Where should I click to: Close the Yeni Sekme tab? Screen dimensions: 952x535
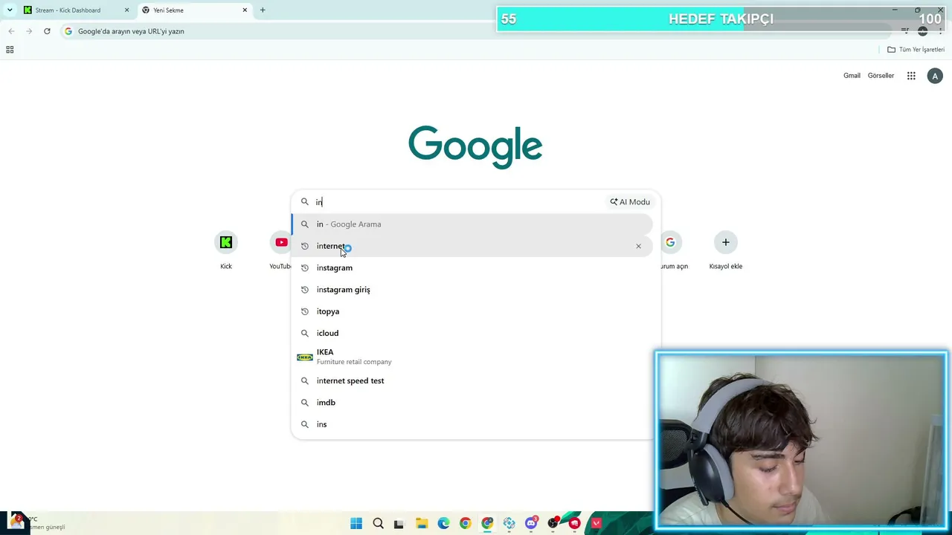coord(245,10)
